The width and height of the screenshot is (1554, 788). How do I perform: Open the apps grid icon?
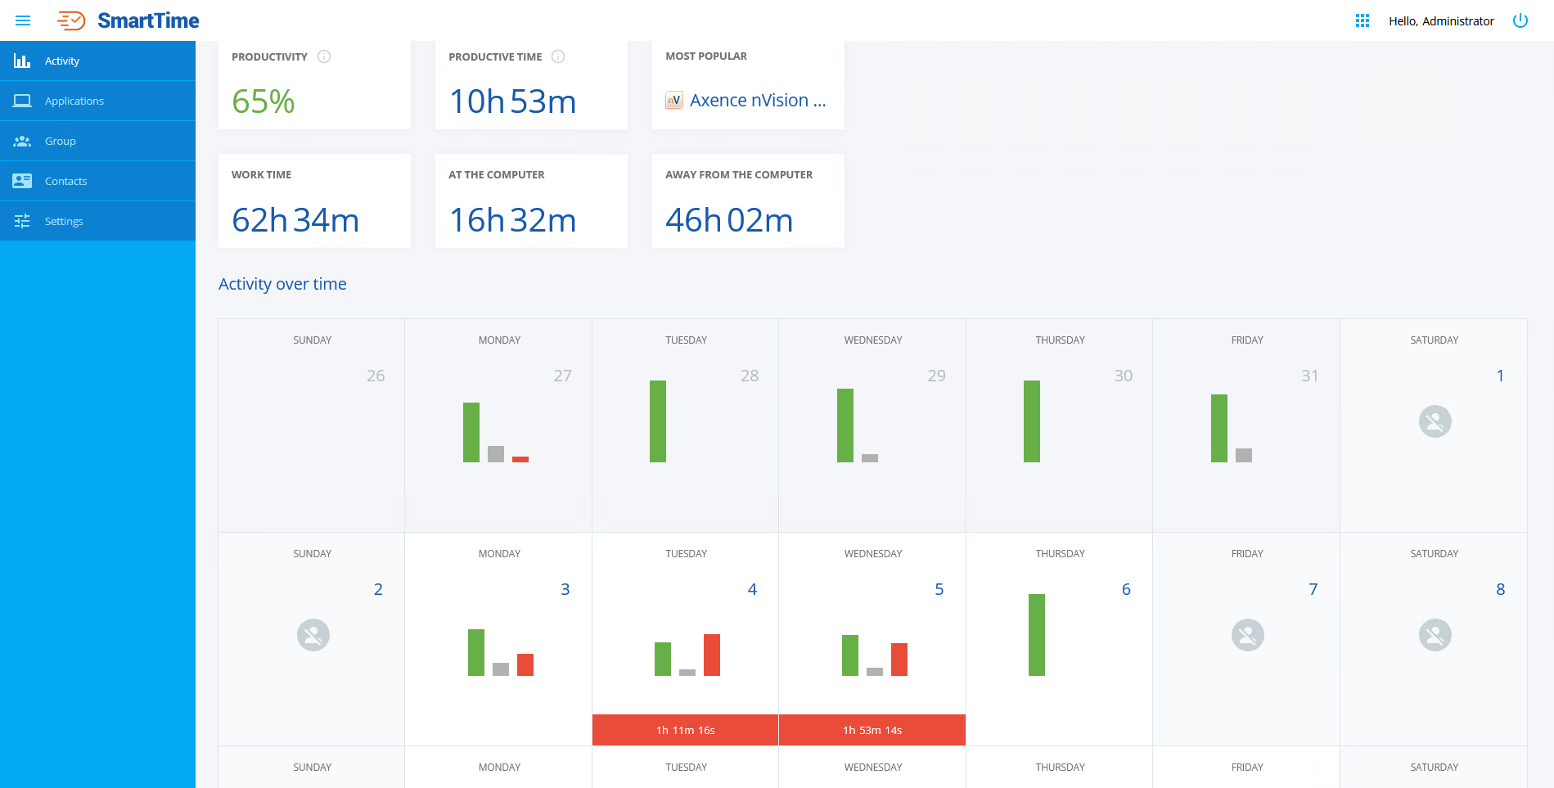[x=1363, y=20]
